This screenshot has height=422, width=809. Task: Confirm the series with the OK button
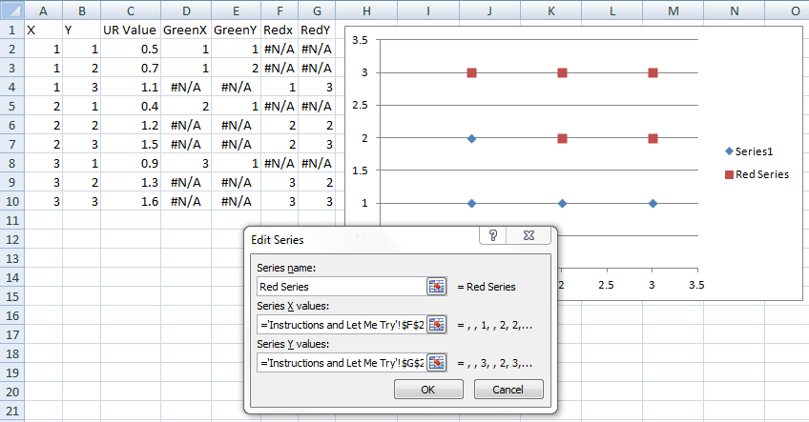(x=428, y=390)
